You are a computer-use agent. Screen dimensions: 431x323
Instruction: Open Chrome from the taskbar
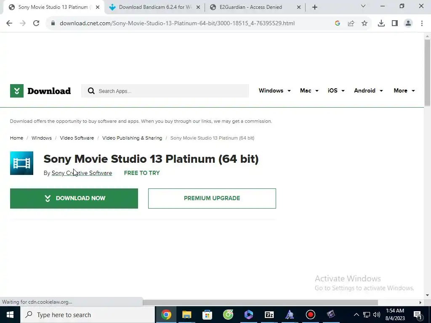(166, 315)
